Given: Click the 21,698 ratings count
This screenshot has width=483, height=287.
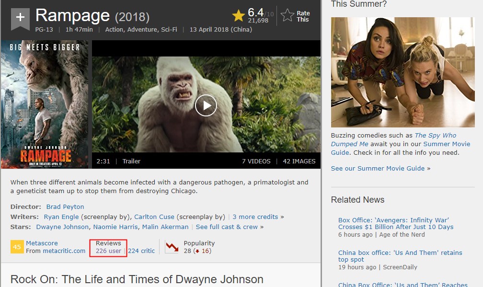Looking at the screenshot, I should 258,21.
